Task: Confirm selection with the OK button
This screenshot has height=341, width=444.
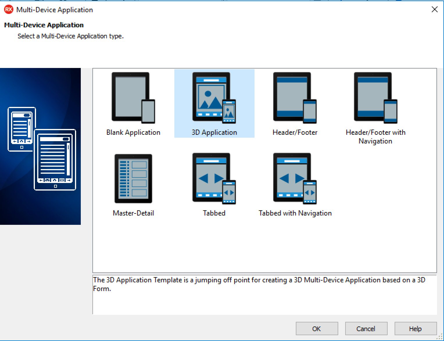Action: (x=317, y=329)
